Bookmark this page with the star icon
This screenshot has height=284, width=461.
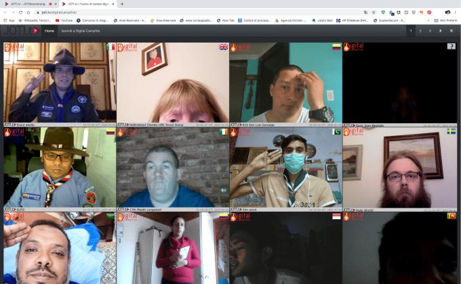374,12
